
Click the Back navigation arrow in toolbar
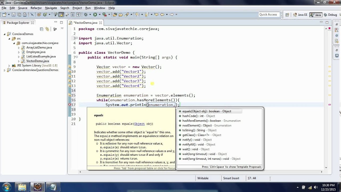[162, 15]
